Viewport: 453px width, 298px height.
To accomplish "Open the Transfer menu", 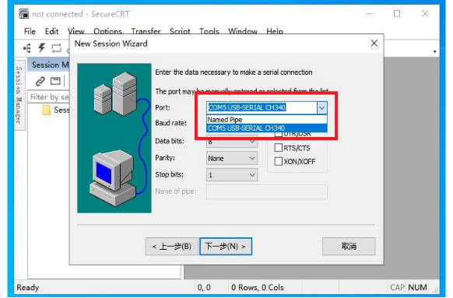I will click(x=146, y=31).
